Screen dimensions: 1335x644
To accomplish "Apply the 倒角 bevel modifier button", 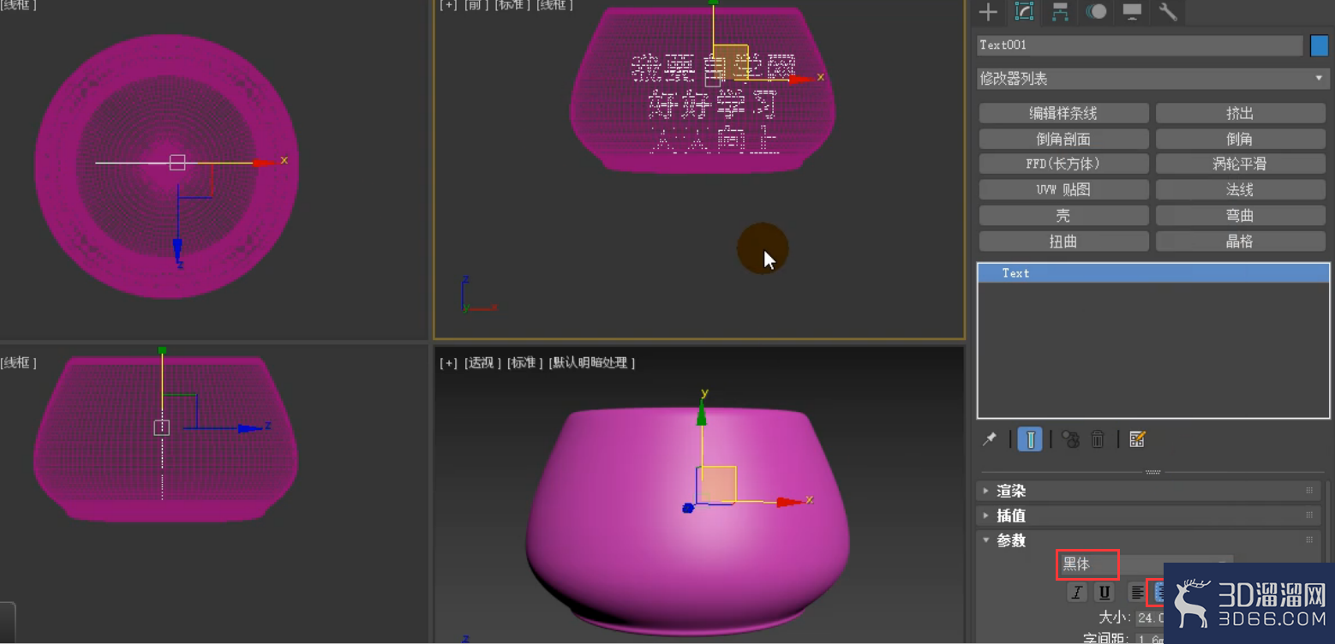I will (1240, 139).
